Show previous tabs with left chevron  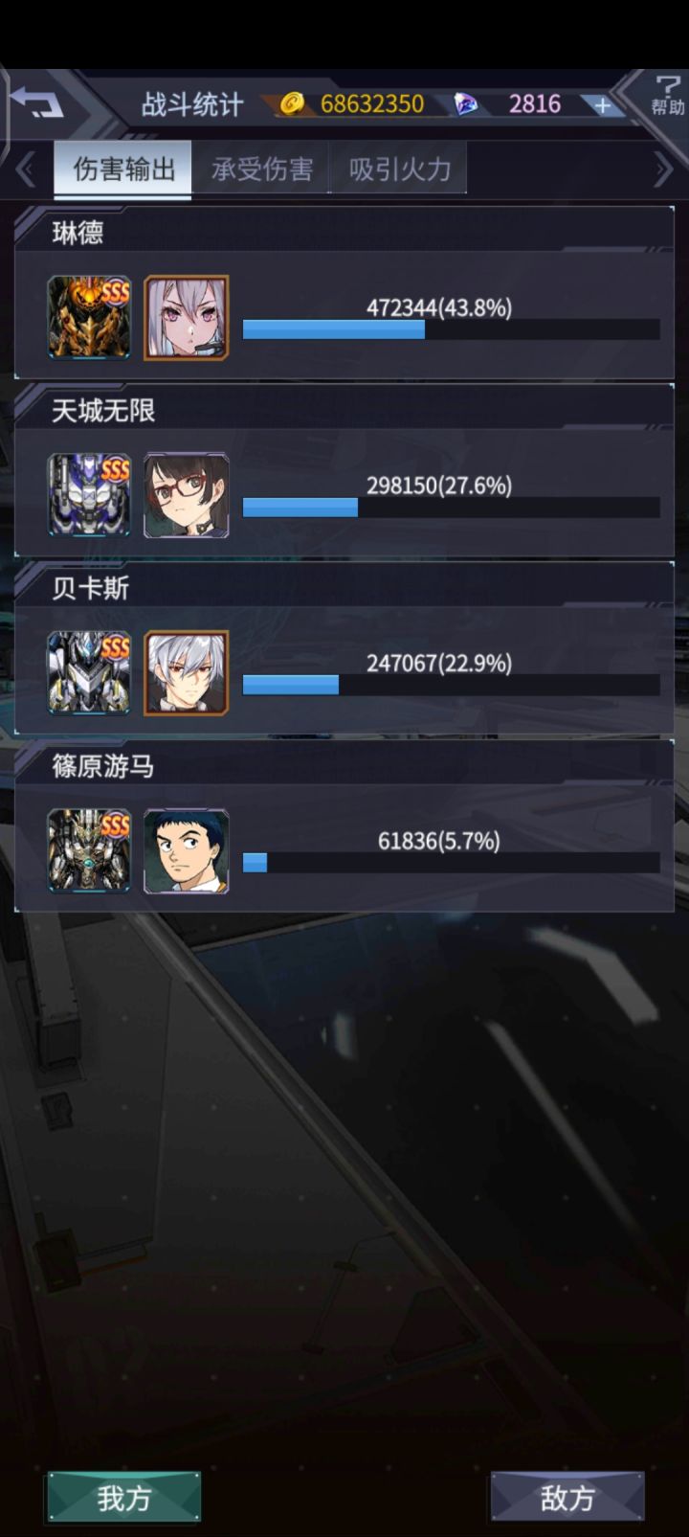pos(26,170)
